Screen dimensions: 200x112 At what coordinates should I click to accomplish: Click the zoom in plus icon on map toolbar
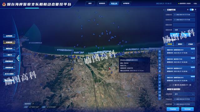tap(160, 75)
